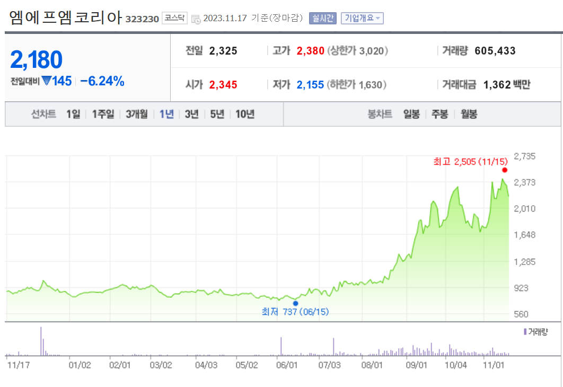Click the 1,648 y-axis price label
The width and height of the screenshot is (563, 387).
point(525,235)
